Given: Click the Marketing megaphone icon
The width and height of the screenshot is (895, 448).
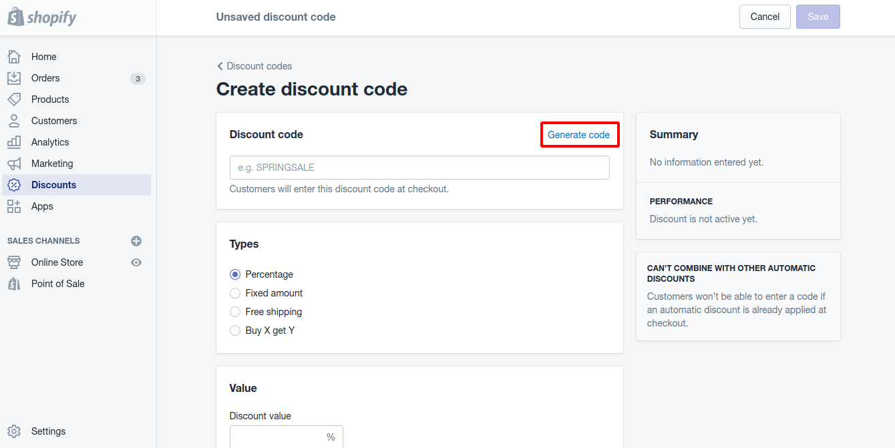Looking at the screenshot, I should tap(14, 163).
